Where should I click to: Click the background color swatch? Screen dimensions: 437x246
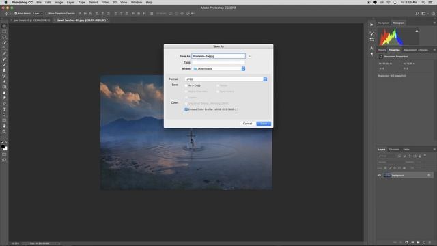pyautogui.click(x=5, y=149)
